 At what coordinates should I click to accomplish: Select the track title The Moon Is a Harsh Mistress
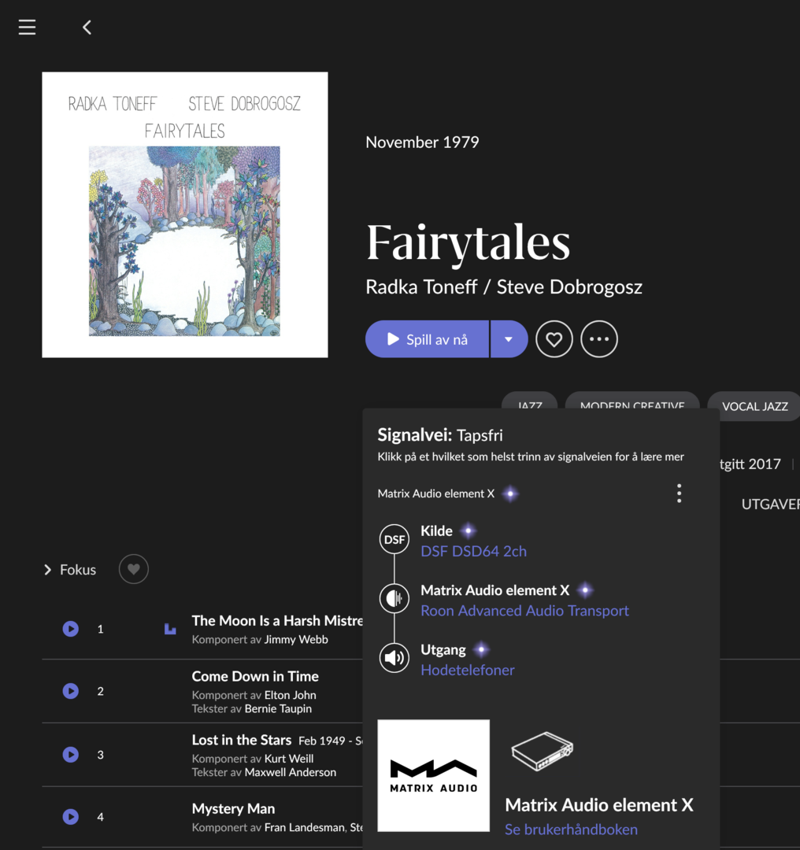(277, 621)
